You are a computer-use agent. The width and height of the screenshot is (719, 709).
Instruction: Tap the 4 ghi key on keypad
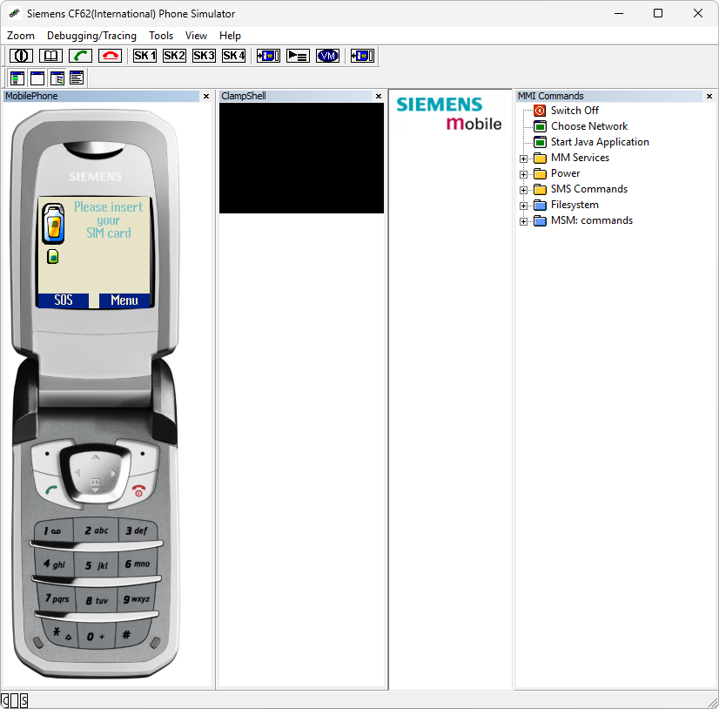tap(55, 564)
